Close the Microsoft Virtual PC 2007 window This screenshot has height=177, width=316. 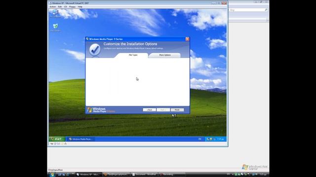pyautogui.click(x=224, y=3)
